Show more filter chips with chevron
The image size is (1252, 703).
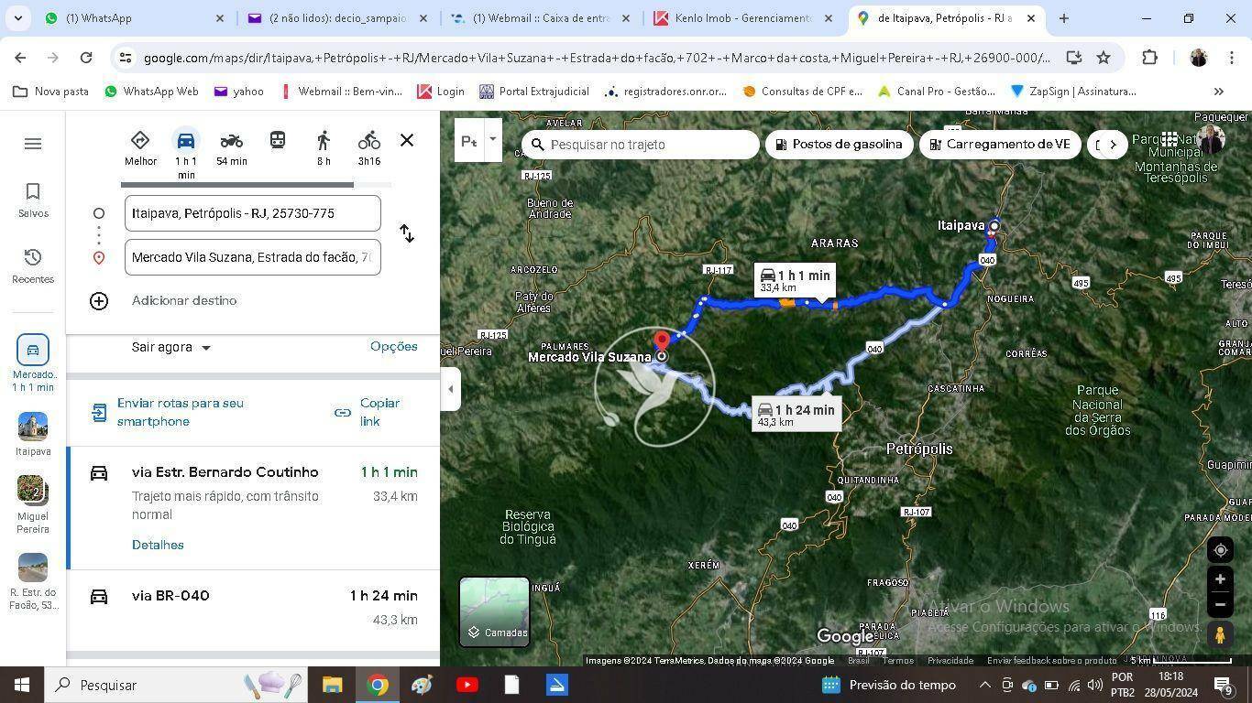(1113, 145)
